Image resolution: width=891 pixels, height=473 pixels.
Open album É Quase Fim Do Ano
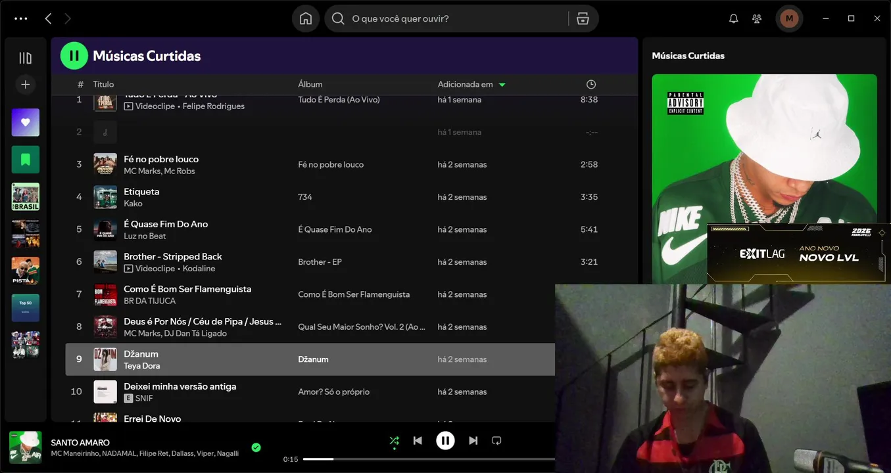pyautogui.click(x=335, y=229)
